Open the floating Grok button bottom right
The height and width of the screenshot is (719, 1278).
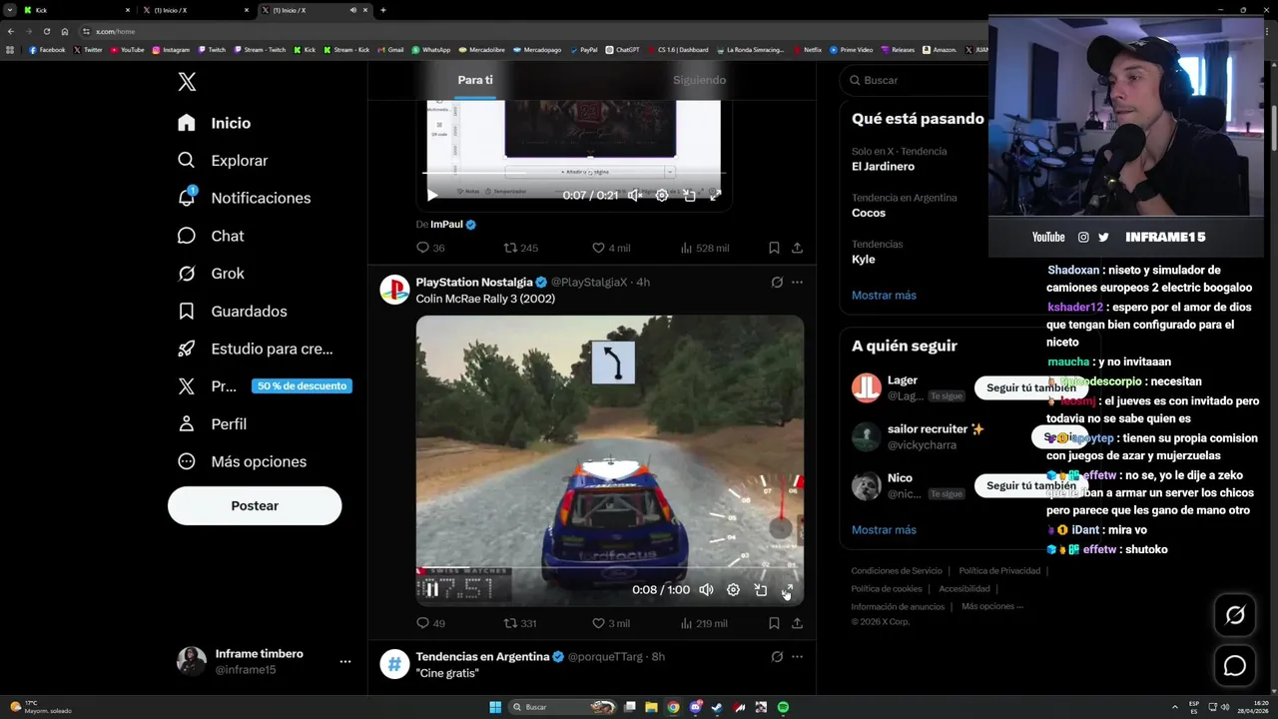pyautogui.click(x=1235, y=616)
